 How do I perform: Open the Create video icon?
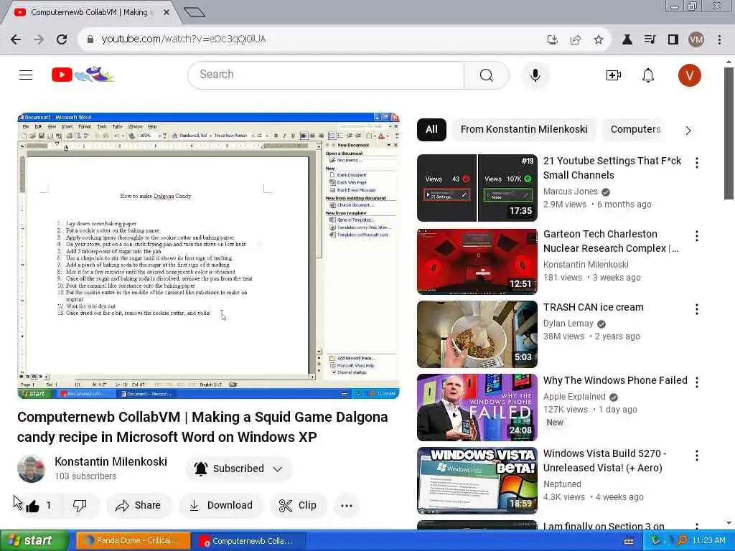tap(613, 75)
